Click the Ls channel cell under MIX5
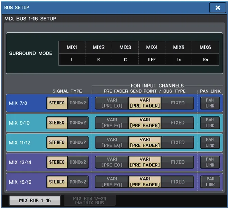The width and height of the screenshot is (229, 209). pos(179,60)
